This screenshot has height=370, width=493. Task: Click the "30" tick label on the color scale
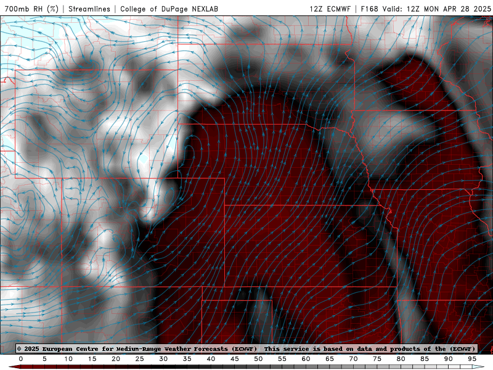coord(163,359)
